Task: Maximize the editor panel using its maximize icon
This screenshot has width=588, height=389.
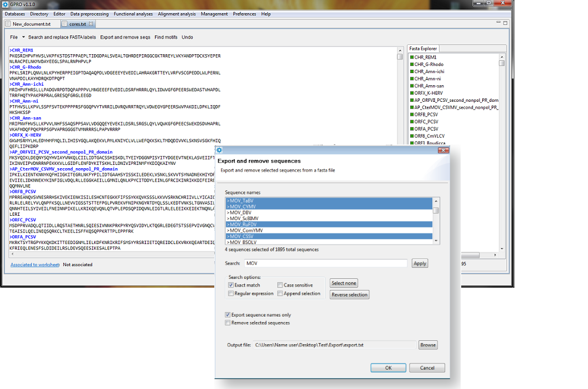Action: tap(504, 23)
